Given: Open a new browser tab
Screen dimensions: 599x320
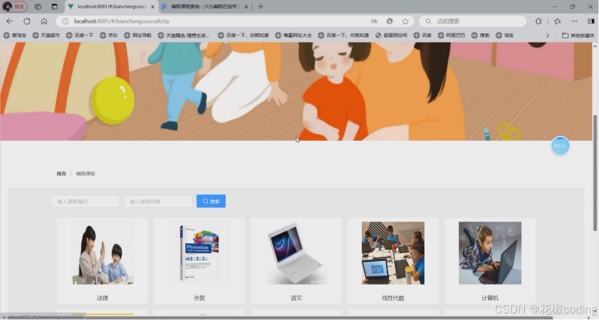Looking at the screenshot, I should [261, 7].
